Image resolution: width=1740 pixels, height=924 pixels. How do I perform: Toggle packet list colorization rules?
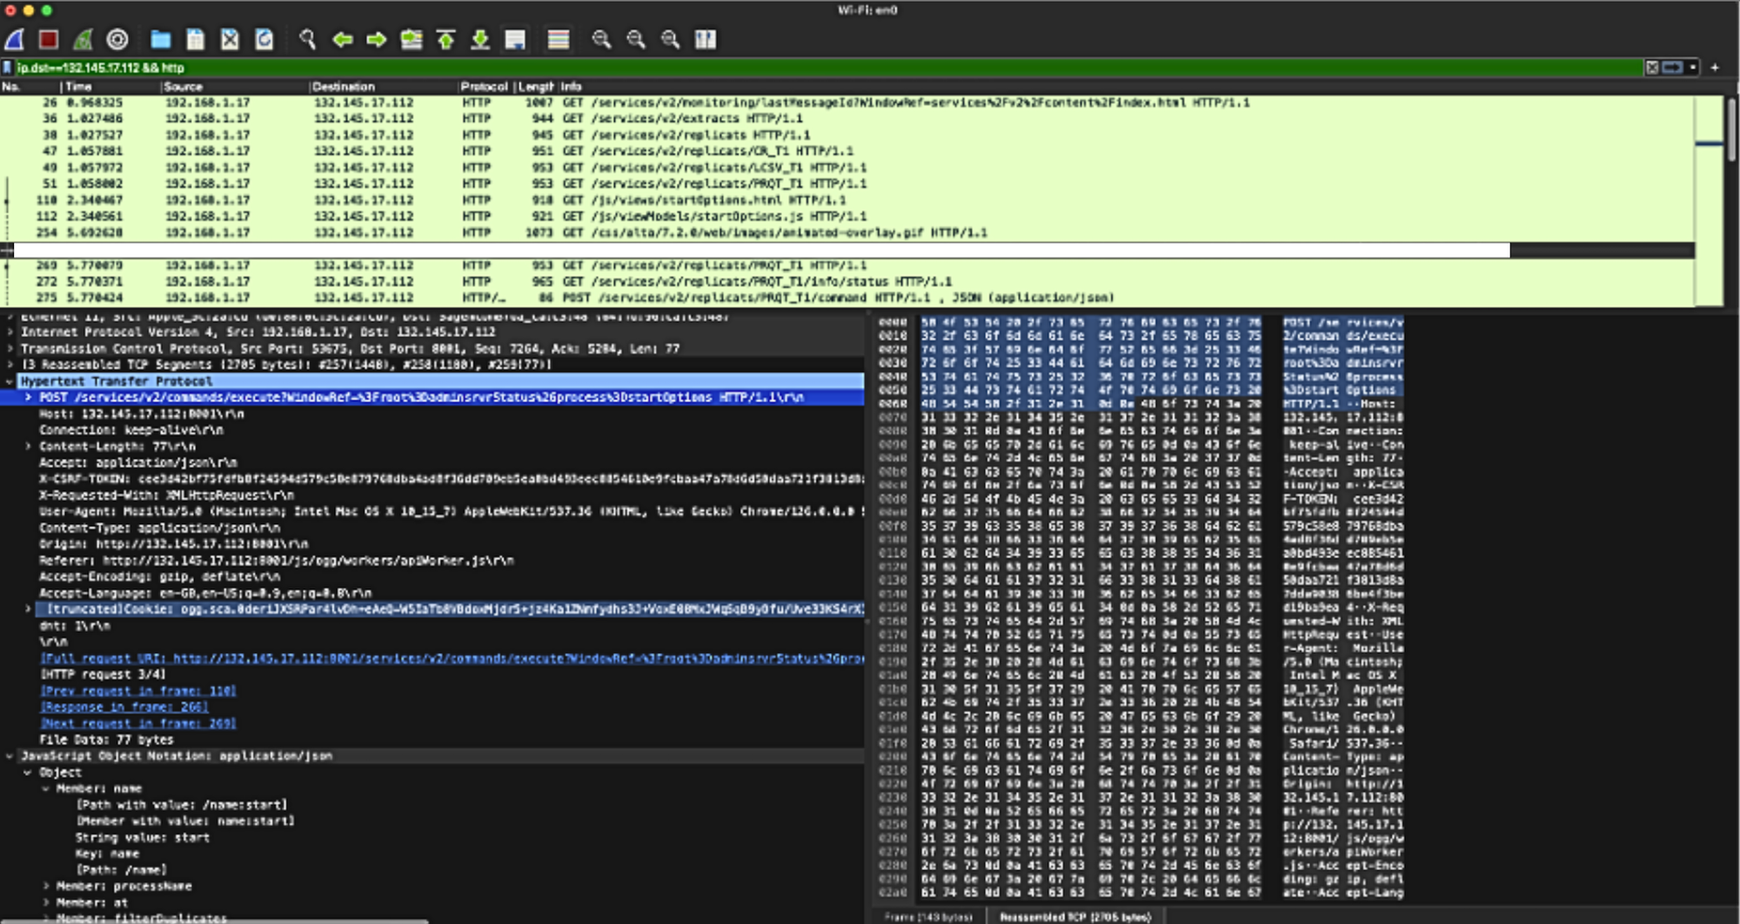(559, 39)
